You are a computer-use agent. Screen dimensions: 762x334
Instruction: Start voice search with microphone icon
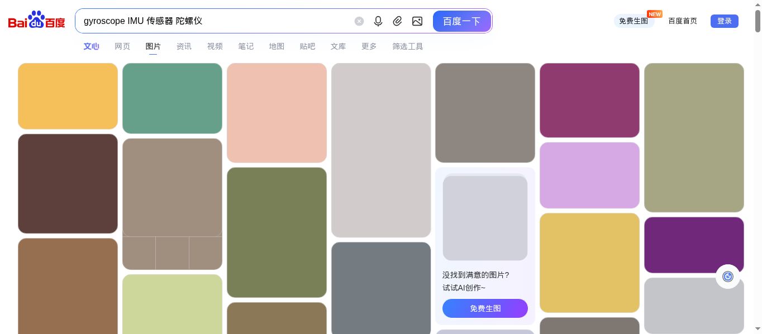tap(378, 21)
